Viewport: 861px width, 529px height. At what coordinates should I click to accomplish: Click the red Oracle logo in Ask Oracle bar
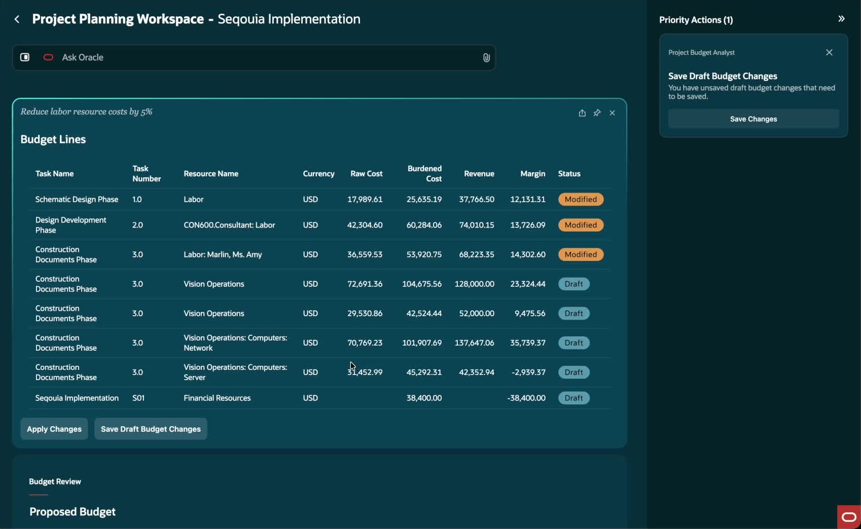(48, 57)
